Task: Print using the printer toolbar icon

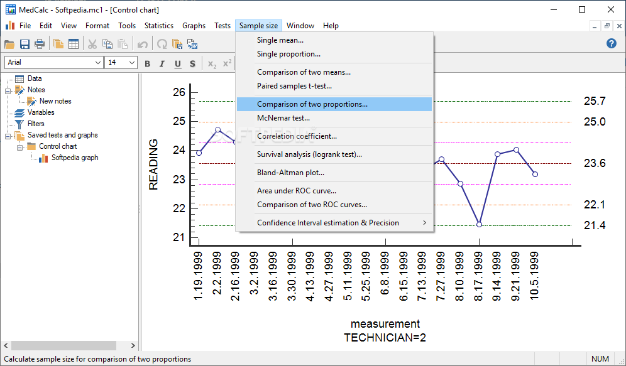Action: point(40,44)
